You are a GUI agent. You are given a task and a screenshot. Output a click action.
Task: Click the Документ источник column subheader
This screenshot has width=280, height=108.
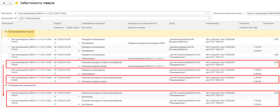[x=147, y=28]
